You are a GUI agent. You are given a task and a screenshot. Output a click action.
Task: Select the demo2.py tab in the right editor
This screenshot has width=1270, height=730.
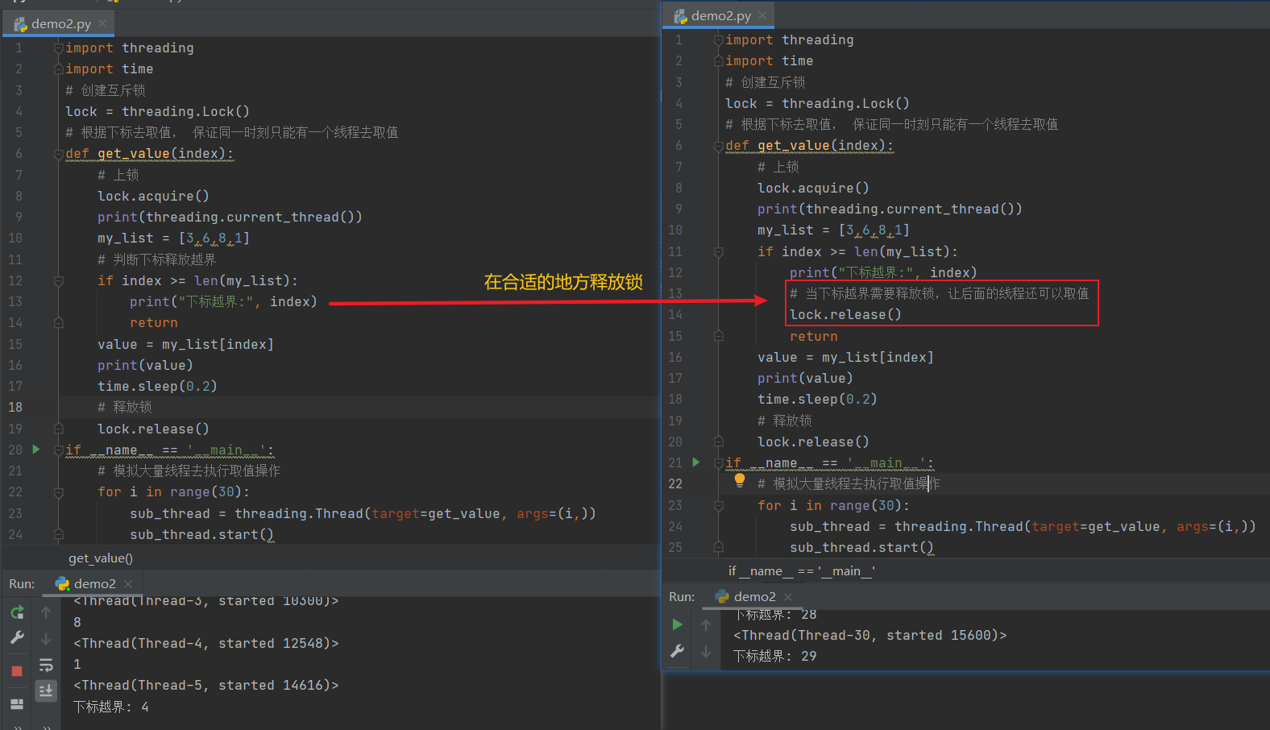tap(720, 15)
